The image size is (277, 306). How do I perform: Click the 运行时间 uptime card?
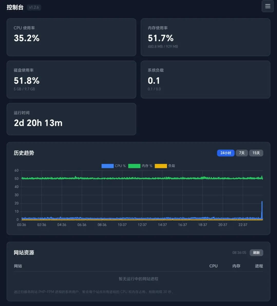(x=71, y=119)
